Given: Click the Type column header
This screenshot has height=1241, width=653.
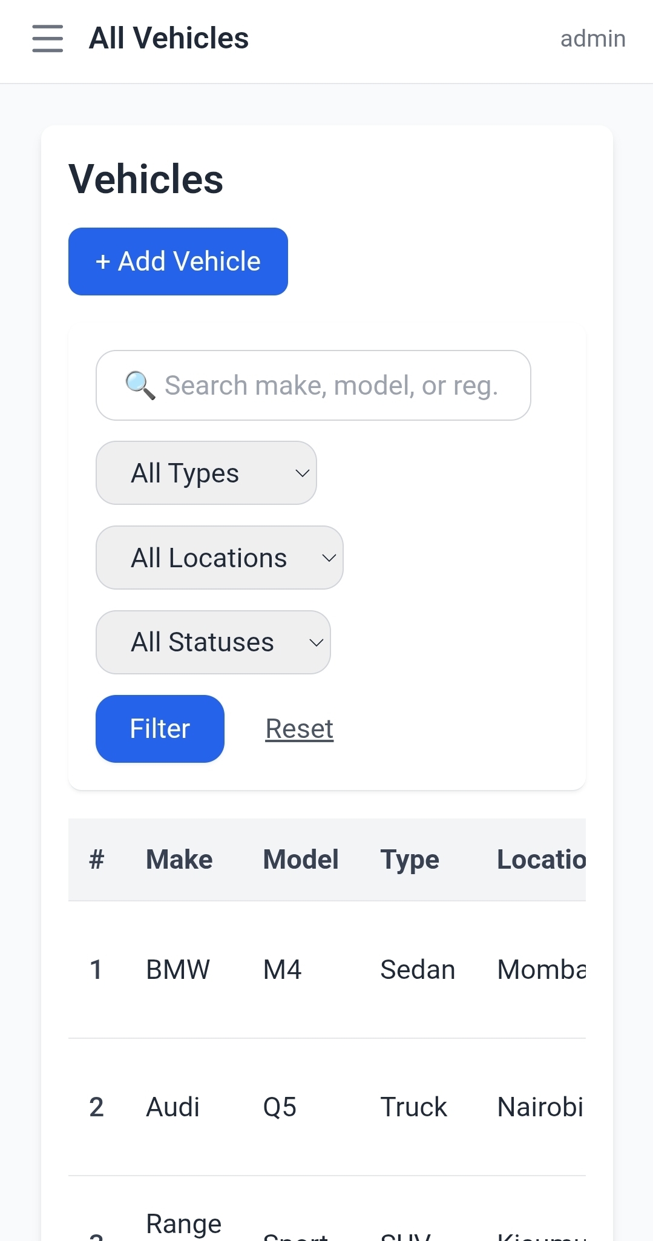Looking at the screenshot, I should point(410,860).
